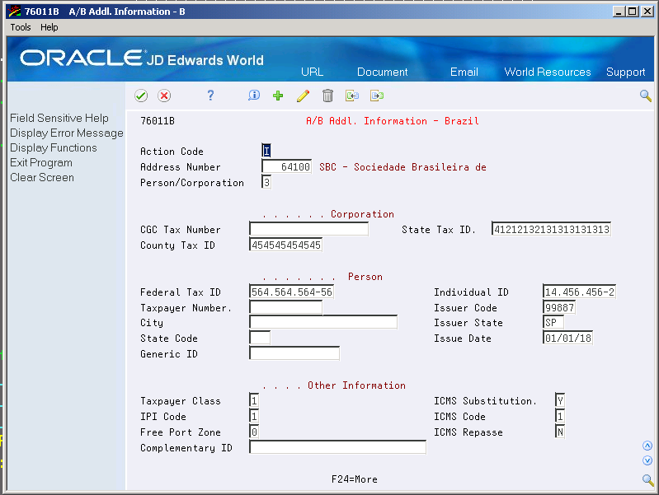Select Display Functions
This screenshot has width=659, height=495.
click(x=54, y=147)
